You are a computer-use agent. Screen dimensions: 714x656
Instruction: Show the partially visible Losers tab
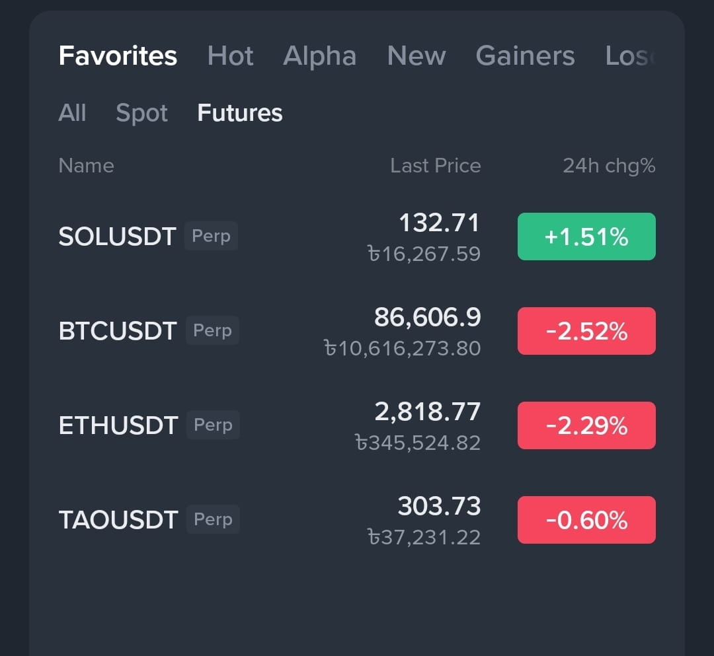tap(630, 56)
